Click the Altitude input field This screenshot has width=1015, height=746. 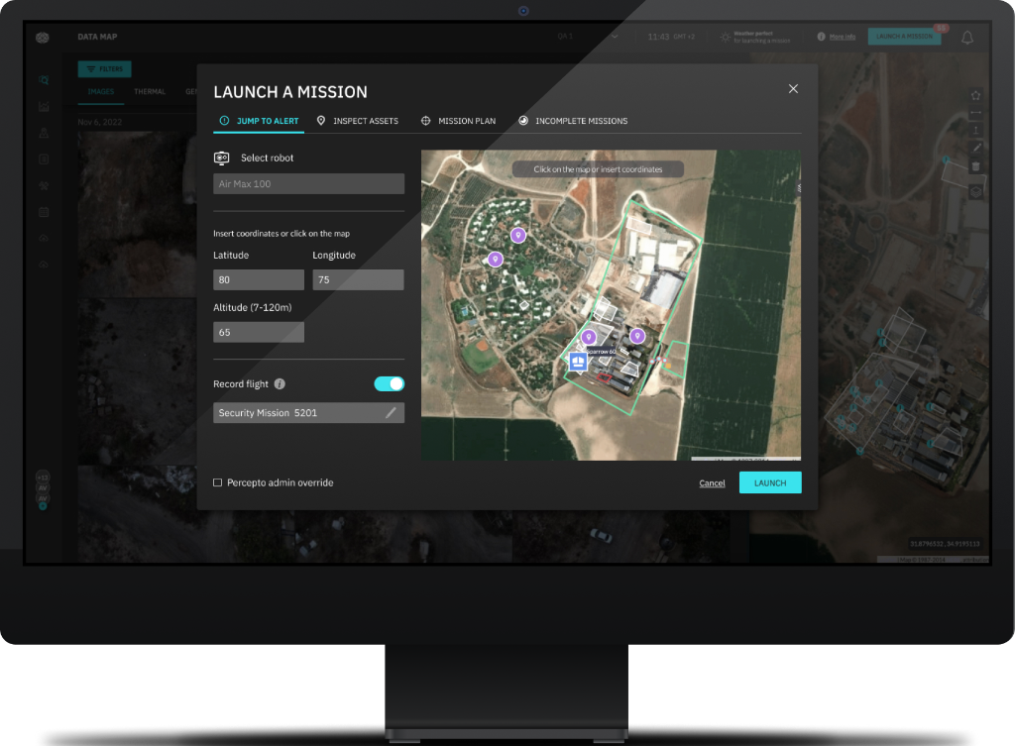click(259, 333)
